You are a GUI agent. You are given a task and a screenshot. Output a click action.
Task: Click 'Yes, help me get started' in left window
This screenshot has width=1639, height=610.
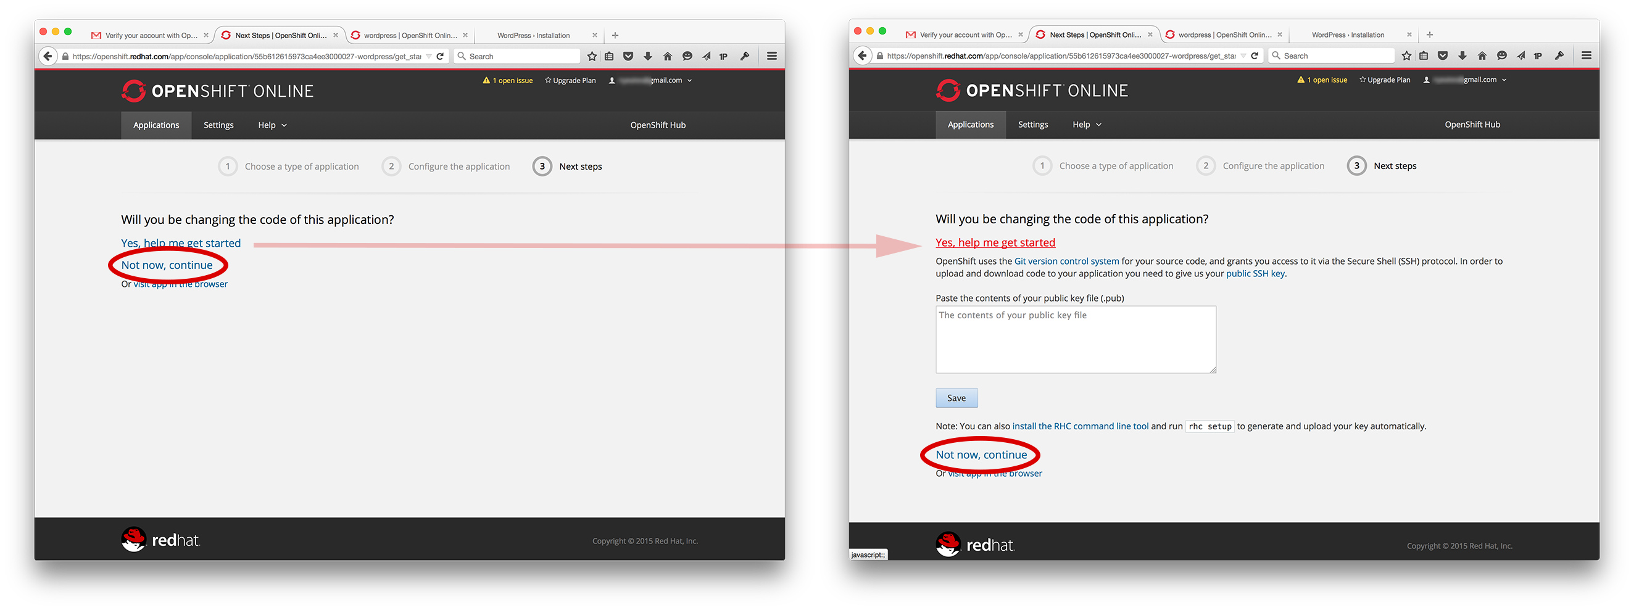[181, 243]
